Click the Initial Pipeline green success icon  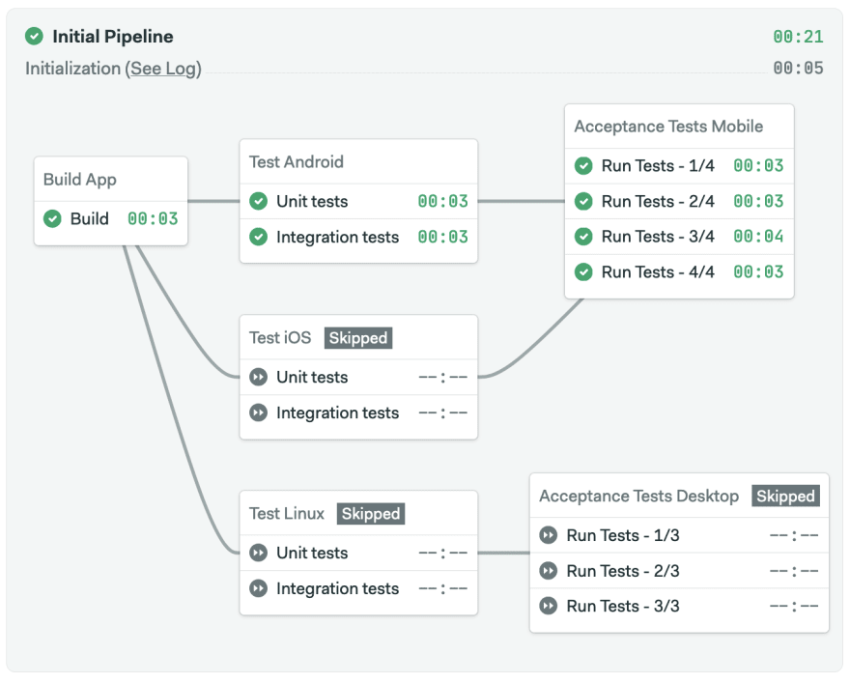(34, 37)
